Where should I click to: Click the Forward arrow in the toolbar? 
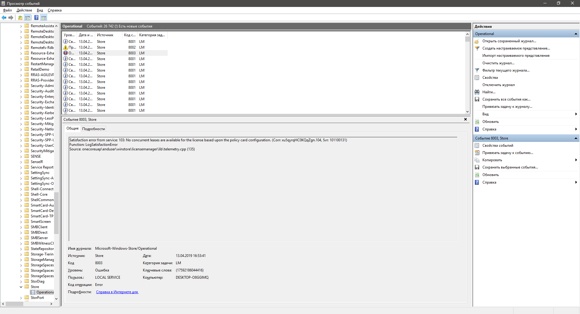[11, 18]
